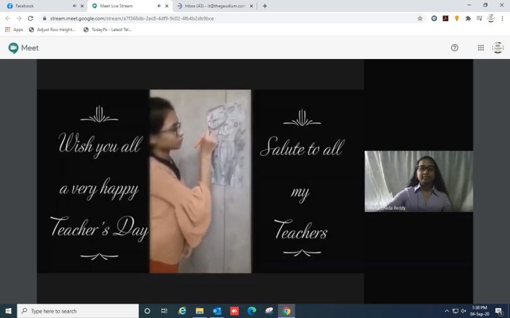Open Google Meet help question mark icon
Viewport: 510px width, 318px height.
(454, 48)
